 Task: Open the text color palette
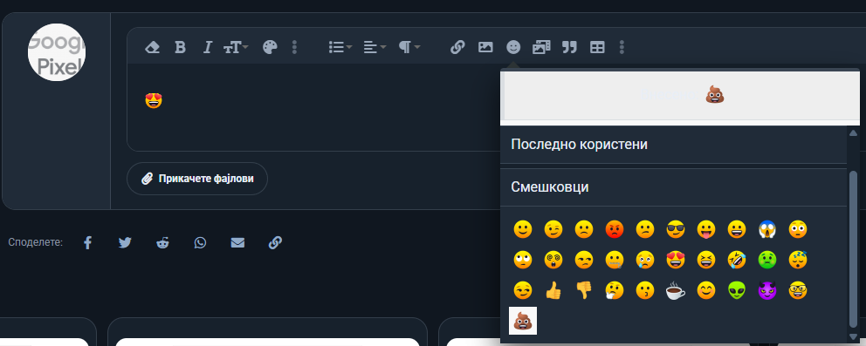point(270,47)
